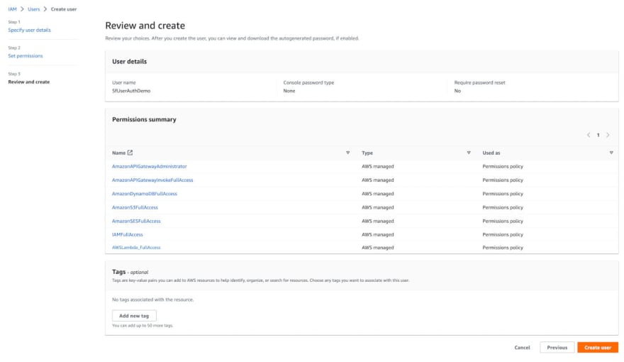Go to next permissions page arrow

[608, 135]
